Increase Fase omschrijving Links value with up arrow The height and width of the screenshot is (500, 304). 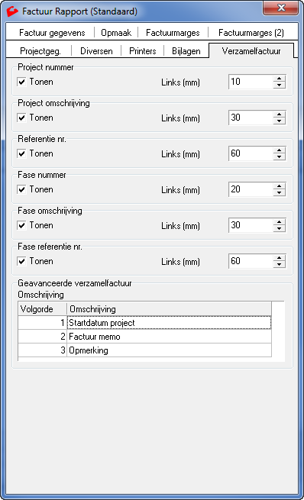pos(279,222)
